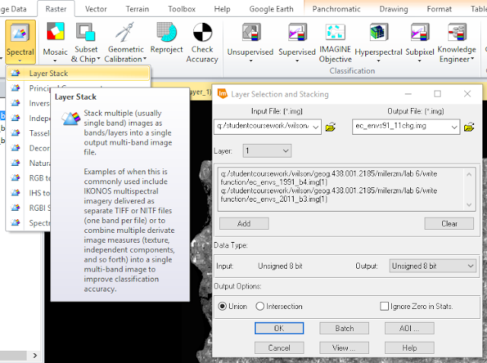Image resolution: width=487 pixels, height=363 pixels.
Task: Click icon beside IHS to RGB entry
Action: [15, 193]
